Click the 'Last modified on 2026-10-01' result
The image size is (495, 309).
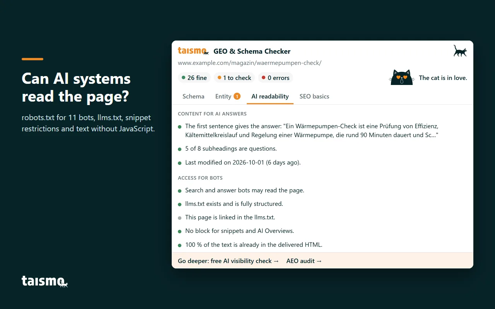(x=243, y=162)
